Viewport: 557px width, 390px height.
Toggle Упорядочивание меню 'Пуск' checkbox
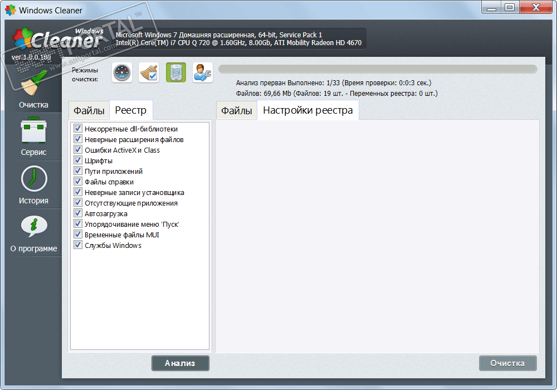78,224
